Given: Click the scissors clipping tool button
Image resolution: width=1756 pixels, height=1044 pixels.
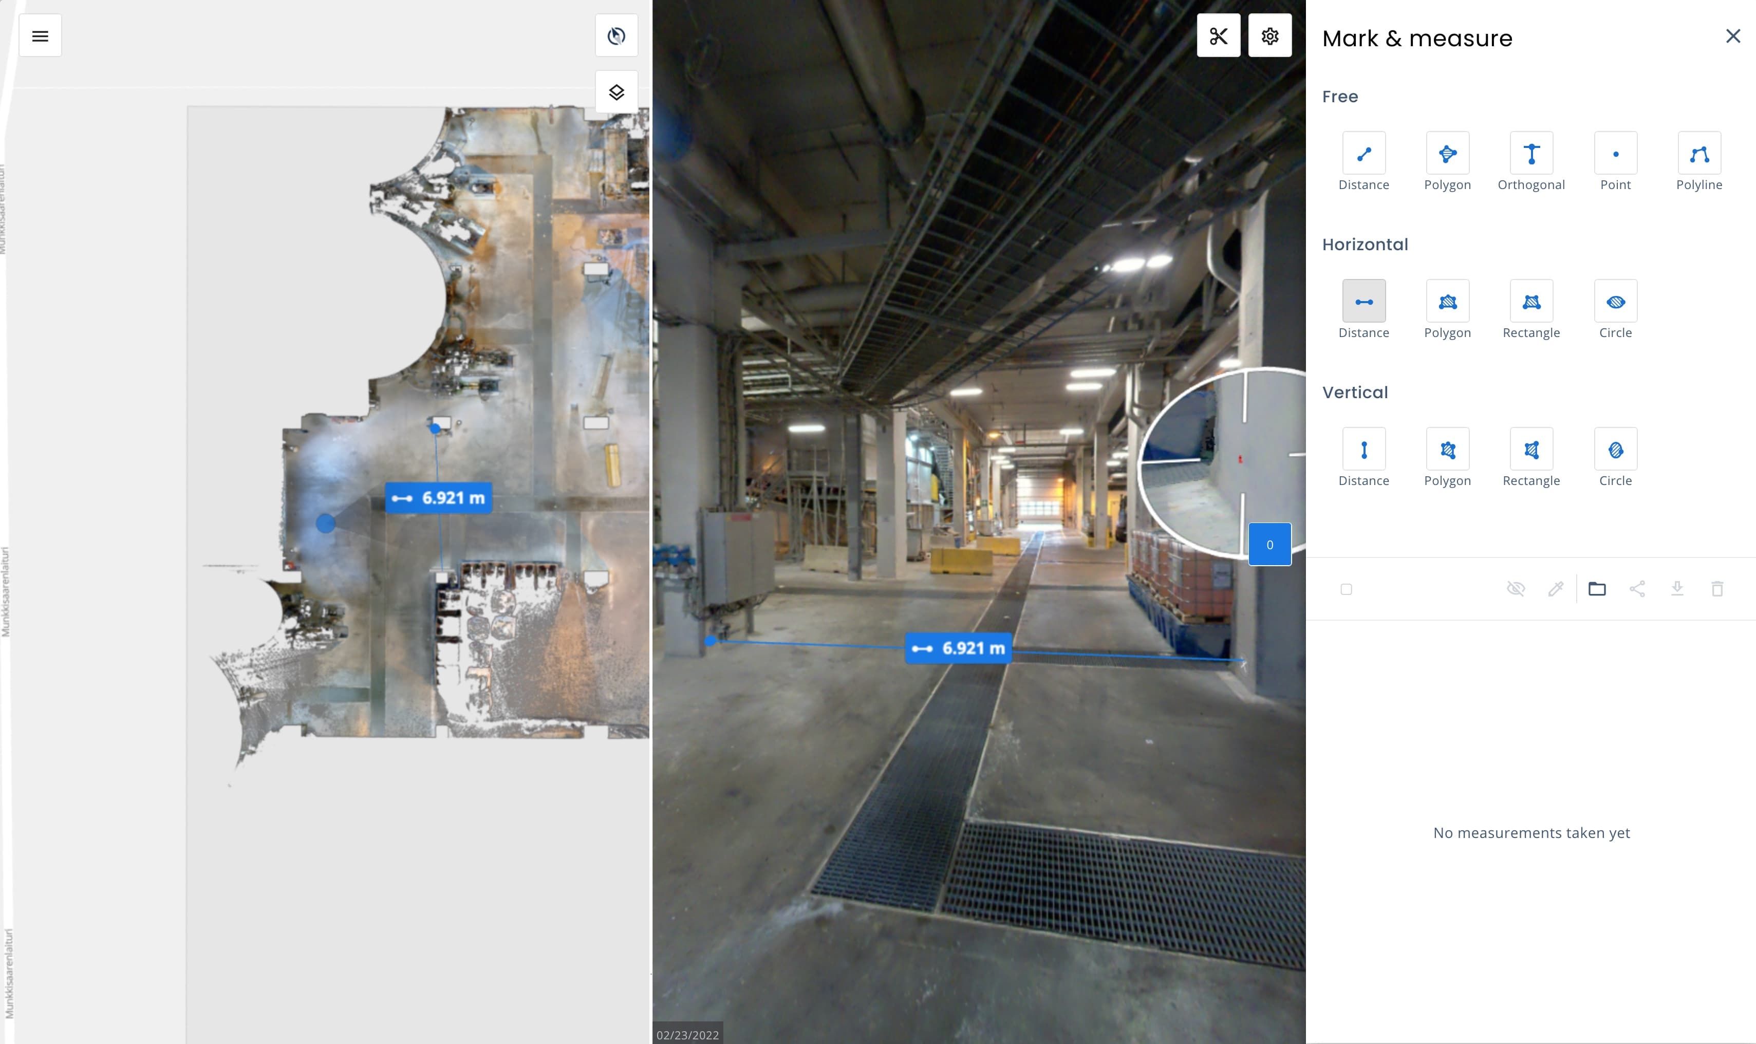Looking at the screenshot, I should pos(1218,35).
